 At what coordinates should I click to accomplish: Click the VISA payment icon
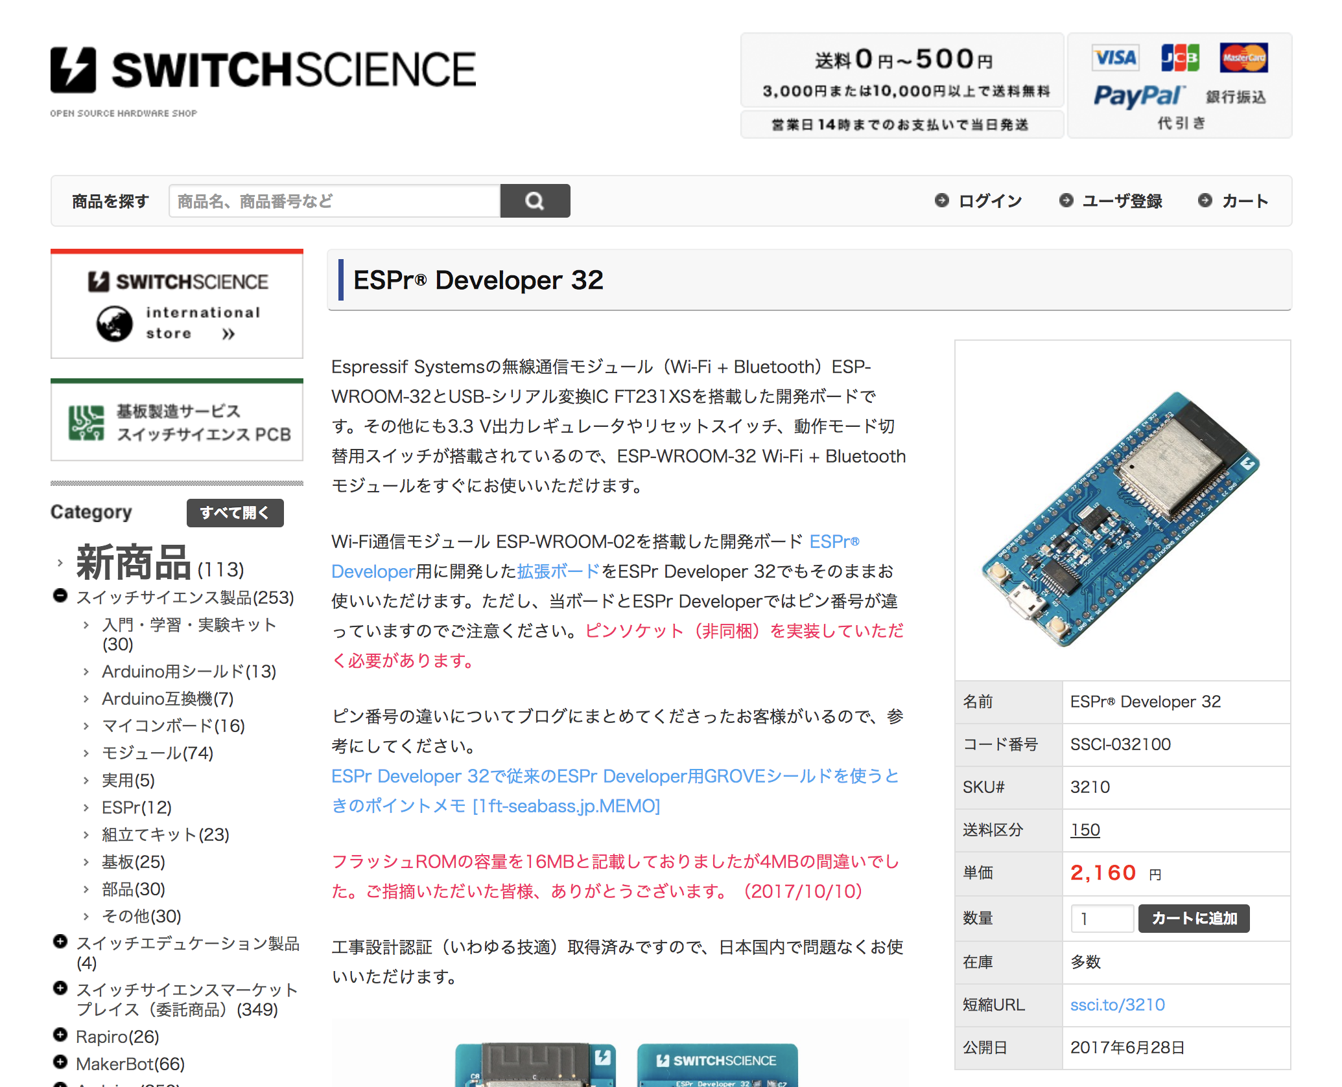coord(1115,57)
